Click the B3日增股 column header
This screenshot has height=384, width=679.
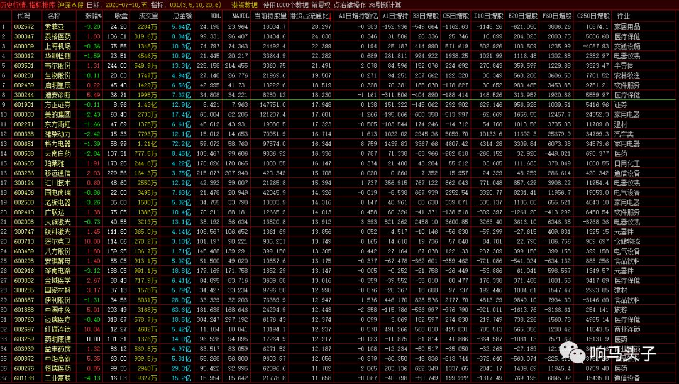click(x=425, y=16)
